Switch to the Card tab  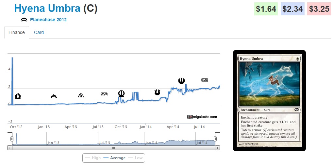39,32
